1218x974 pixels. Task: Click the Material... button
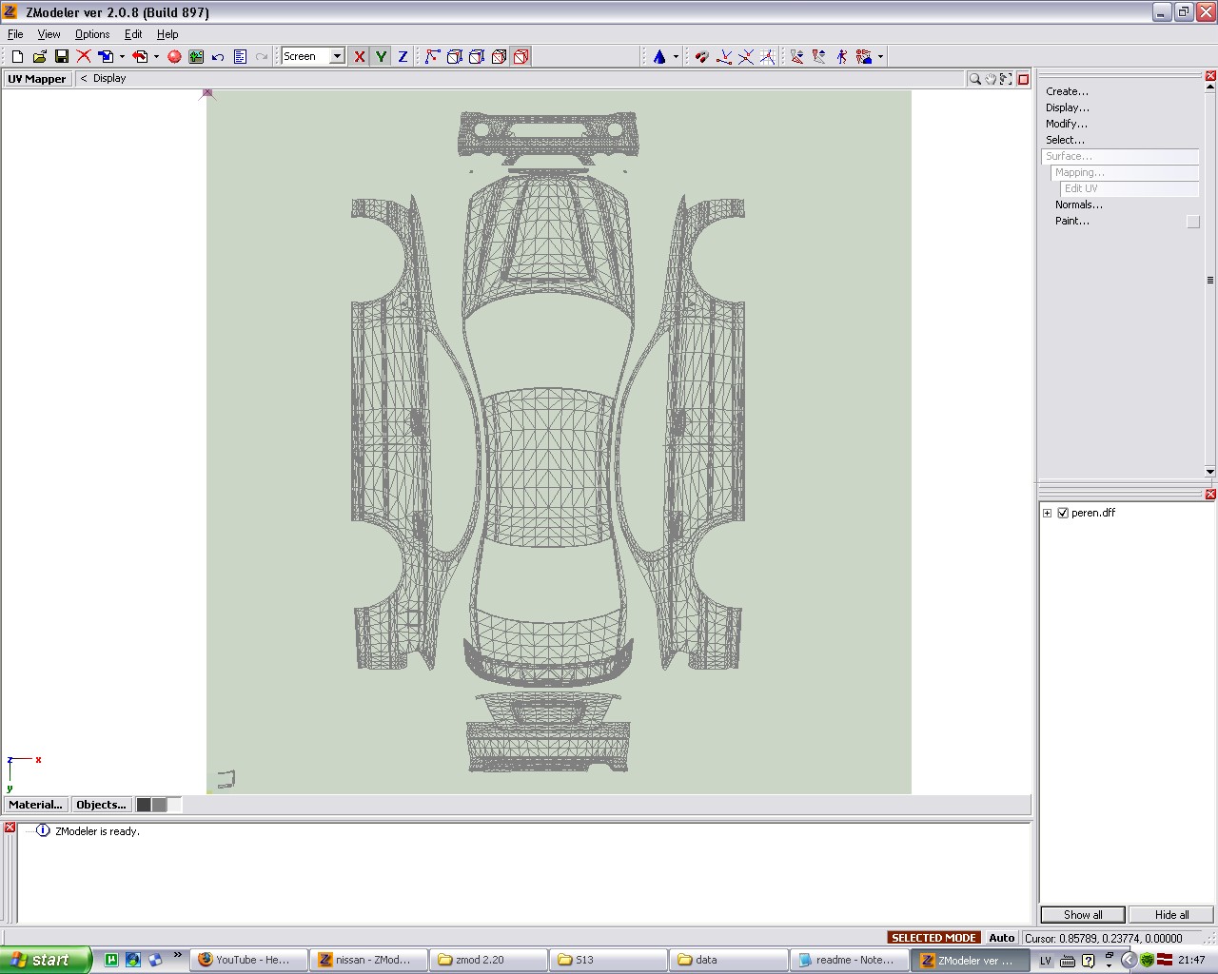coord(35,805)
